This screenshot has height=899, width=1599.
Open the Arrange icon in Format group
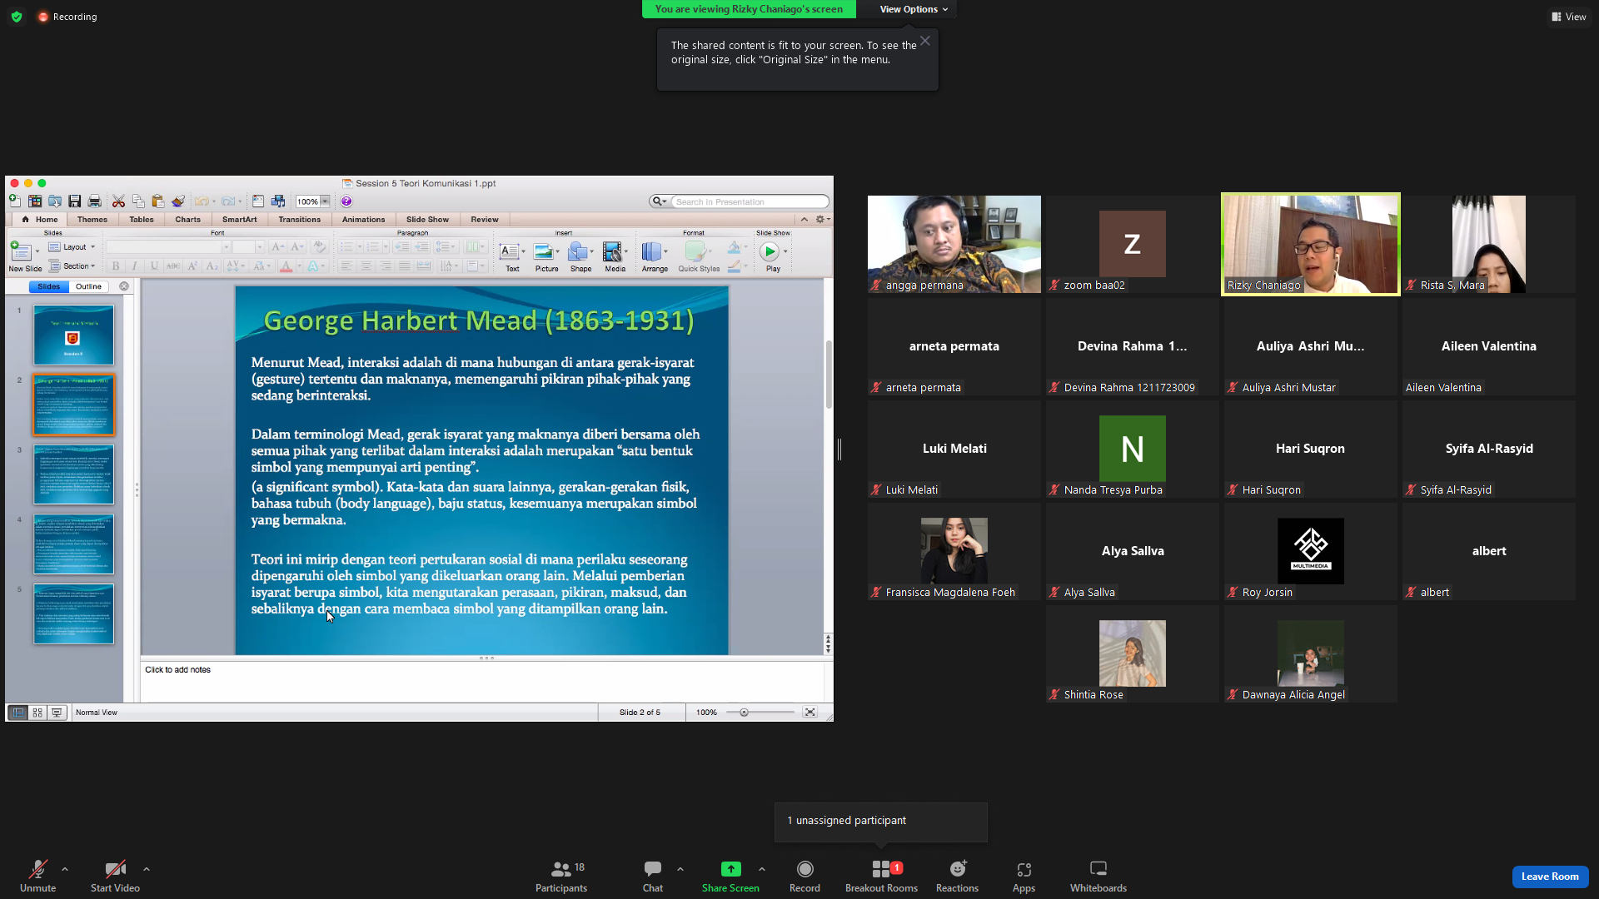coord(652,251)
